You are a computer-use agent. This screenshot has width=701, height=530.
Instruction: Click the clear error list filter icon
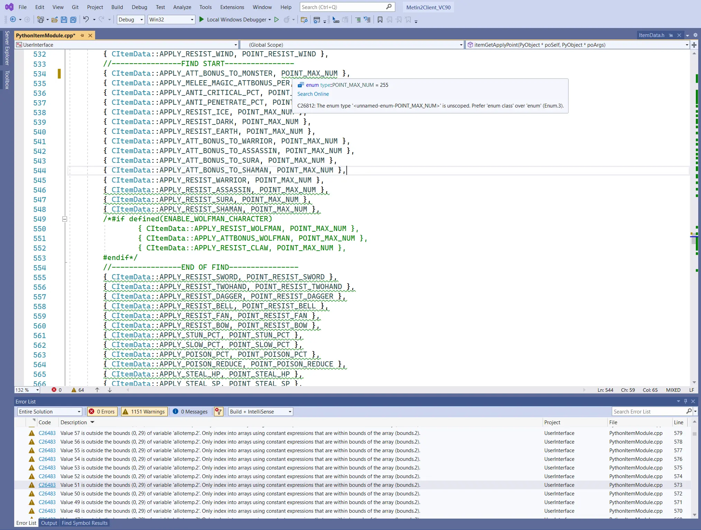pyautogui.click(x=219, y=411)
